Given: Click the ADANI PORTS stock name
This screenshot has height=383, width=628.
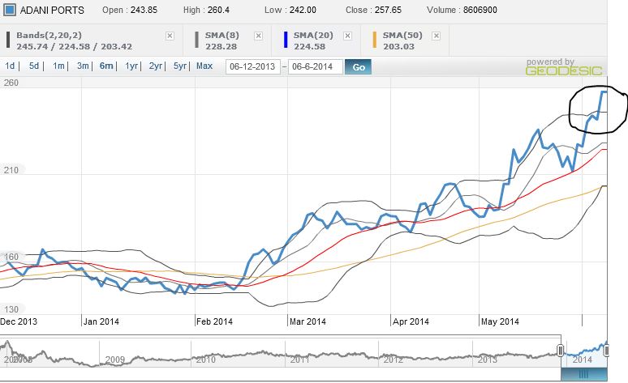Looking at the screenshot, I should (x=52, y=10).
